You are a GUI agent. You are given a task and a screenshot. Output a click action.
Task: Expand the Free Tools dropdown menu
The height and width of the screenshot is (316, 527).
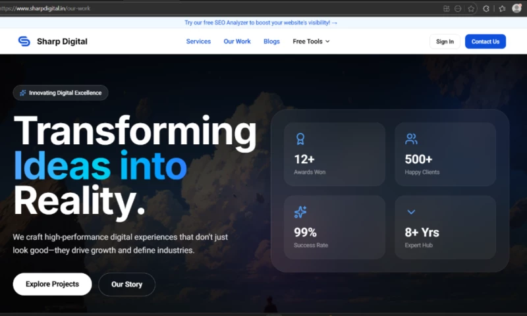coord(311,41)
